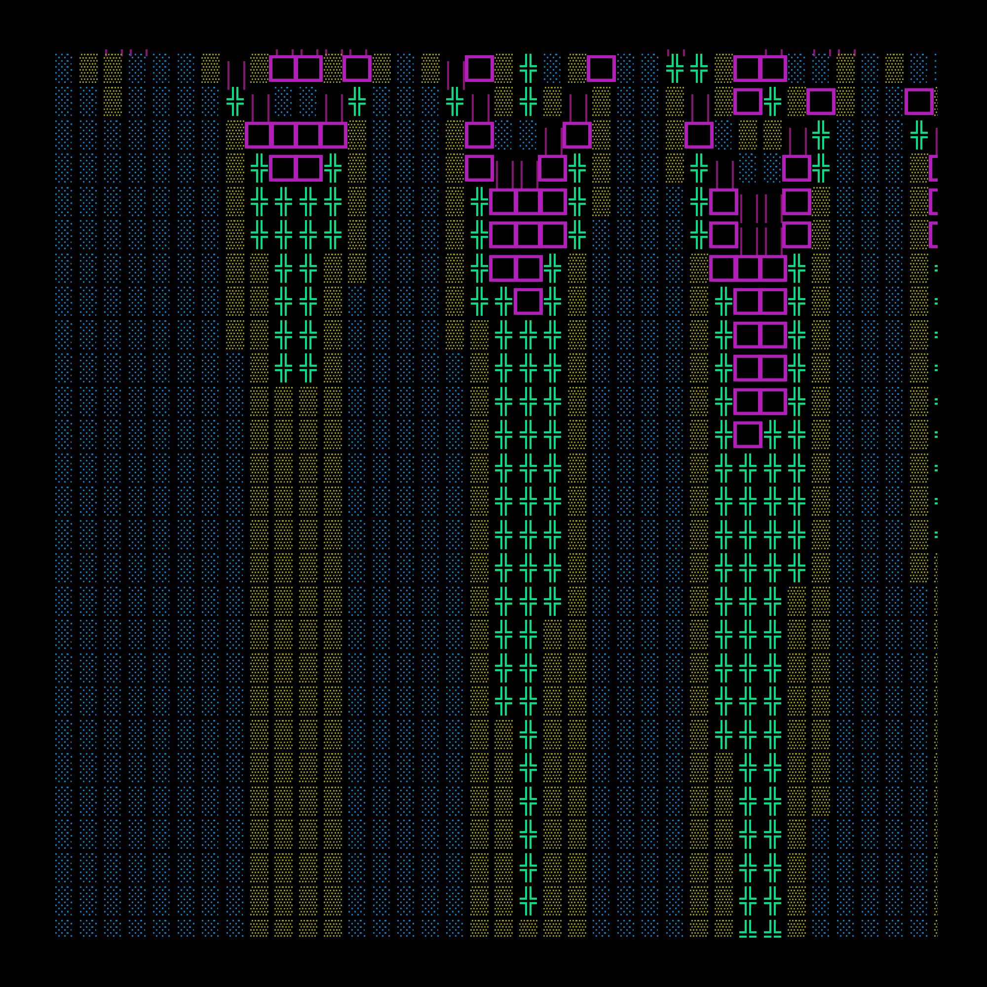
Task: Click the rightmost green cross near the right edge
Action: [x=918, y=135]
